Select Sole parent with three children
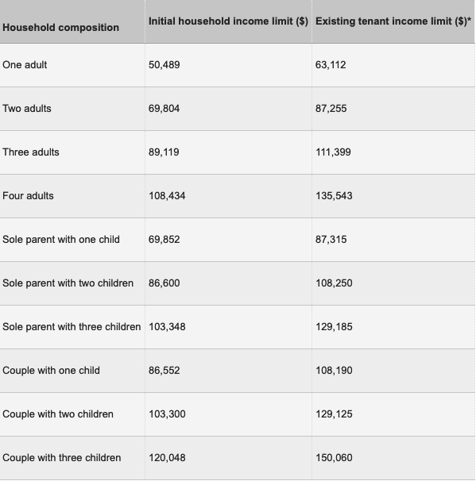The width and height of the screenshot is (476, 481). (x=72, y=327)
